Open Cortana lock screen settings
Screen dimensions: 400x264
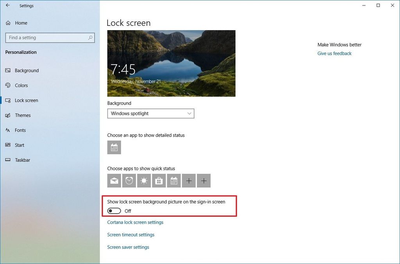135,222
